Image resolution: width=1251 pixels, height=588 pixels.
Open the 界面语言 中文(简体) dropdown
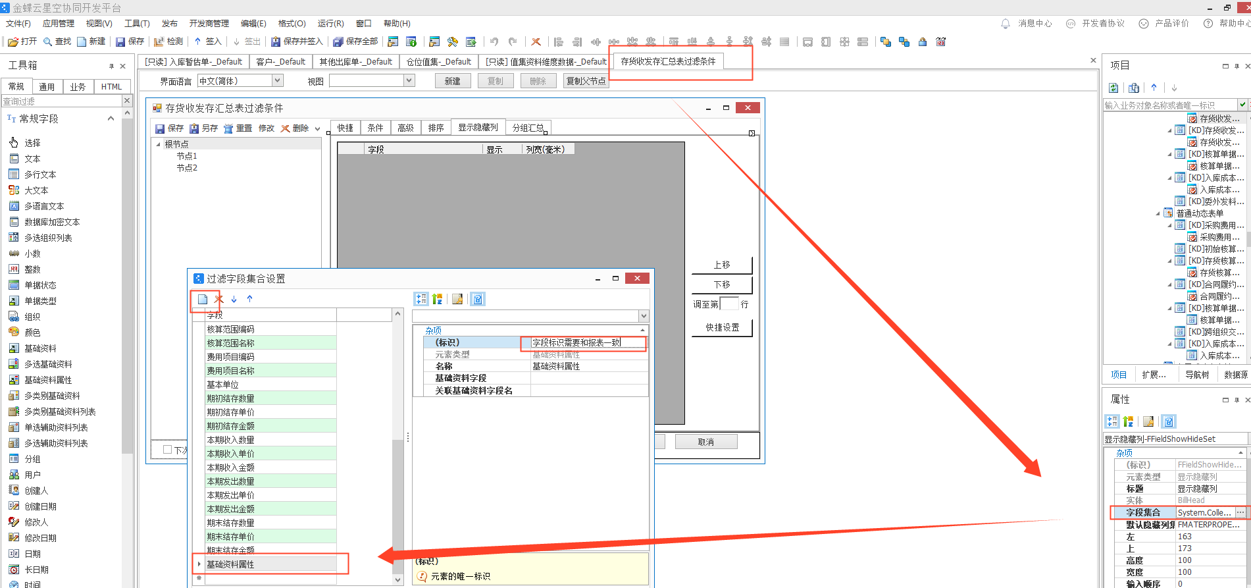(278, 80)
